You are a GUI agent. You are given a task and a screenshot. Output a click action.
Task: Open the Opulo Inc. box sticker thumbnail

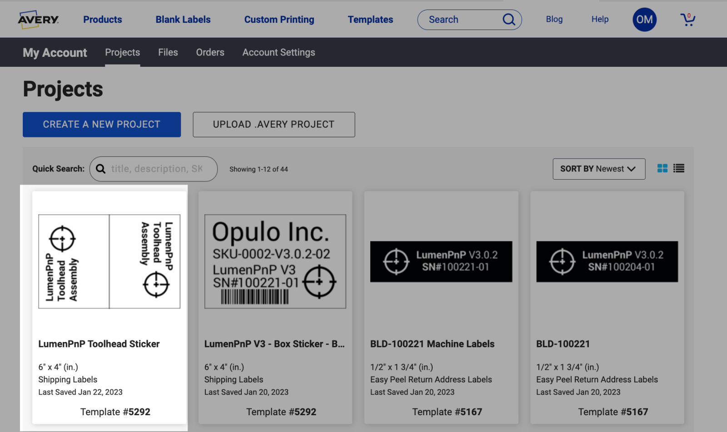(275, 261)
